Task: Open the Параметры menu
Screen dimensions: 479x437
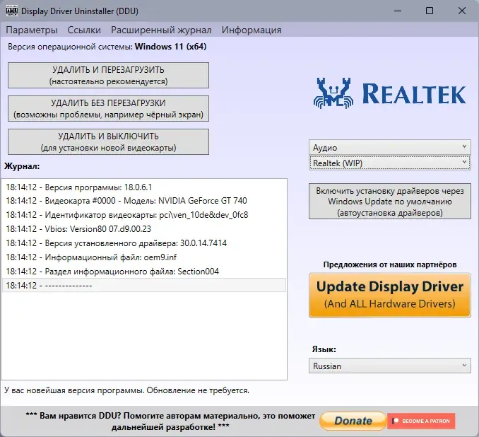Action: pos(32,30)
